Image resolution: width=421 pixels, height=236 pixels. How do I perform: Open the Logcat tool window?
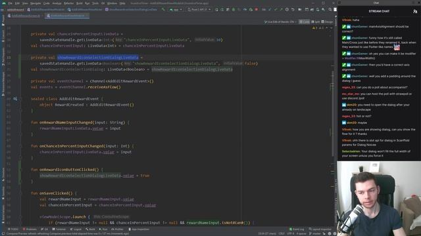click(x=76, y=229)
